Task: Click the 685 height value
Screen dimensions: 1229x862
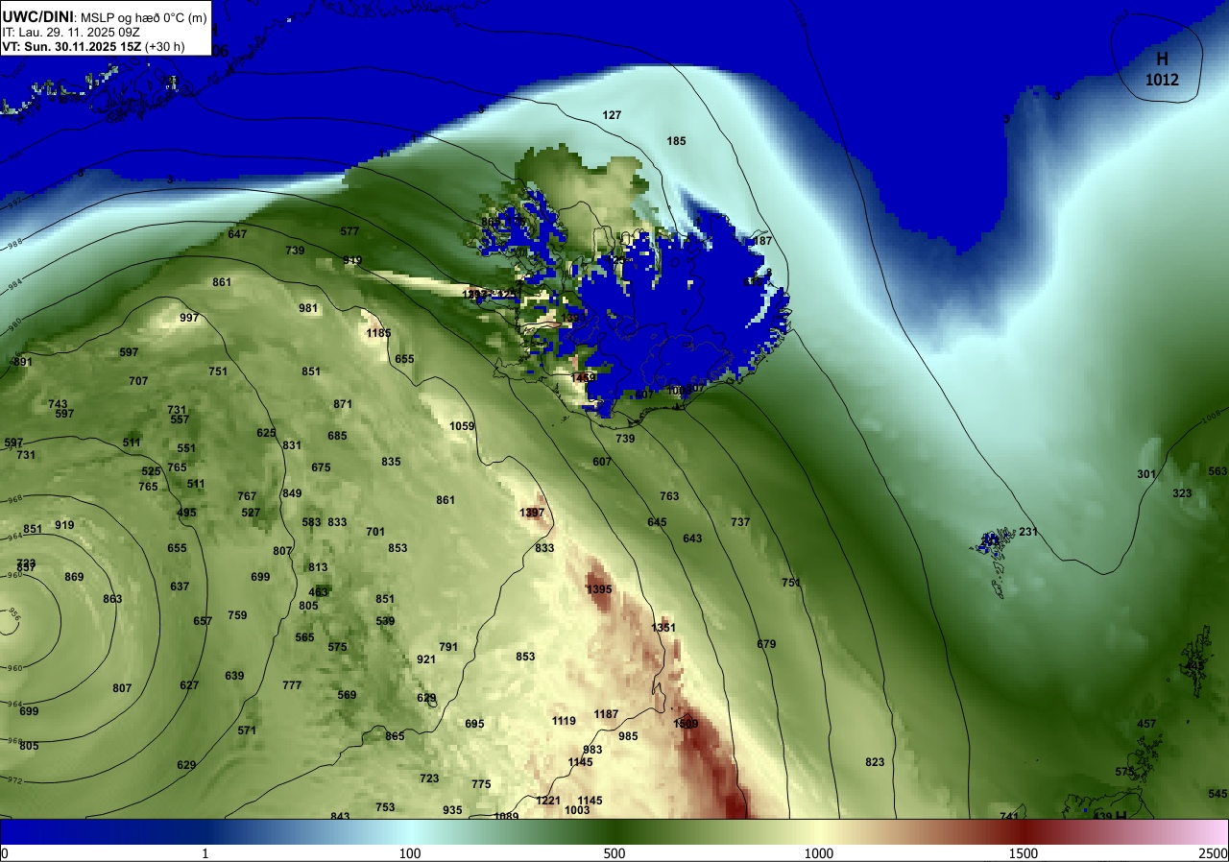Action: click(x=337, y=436)
